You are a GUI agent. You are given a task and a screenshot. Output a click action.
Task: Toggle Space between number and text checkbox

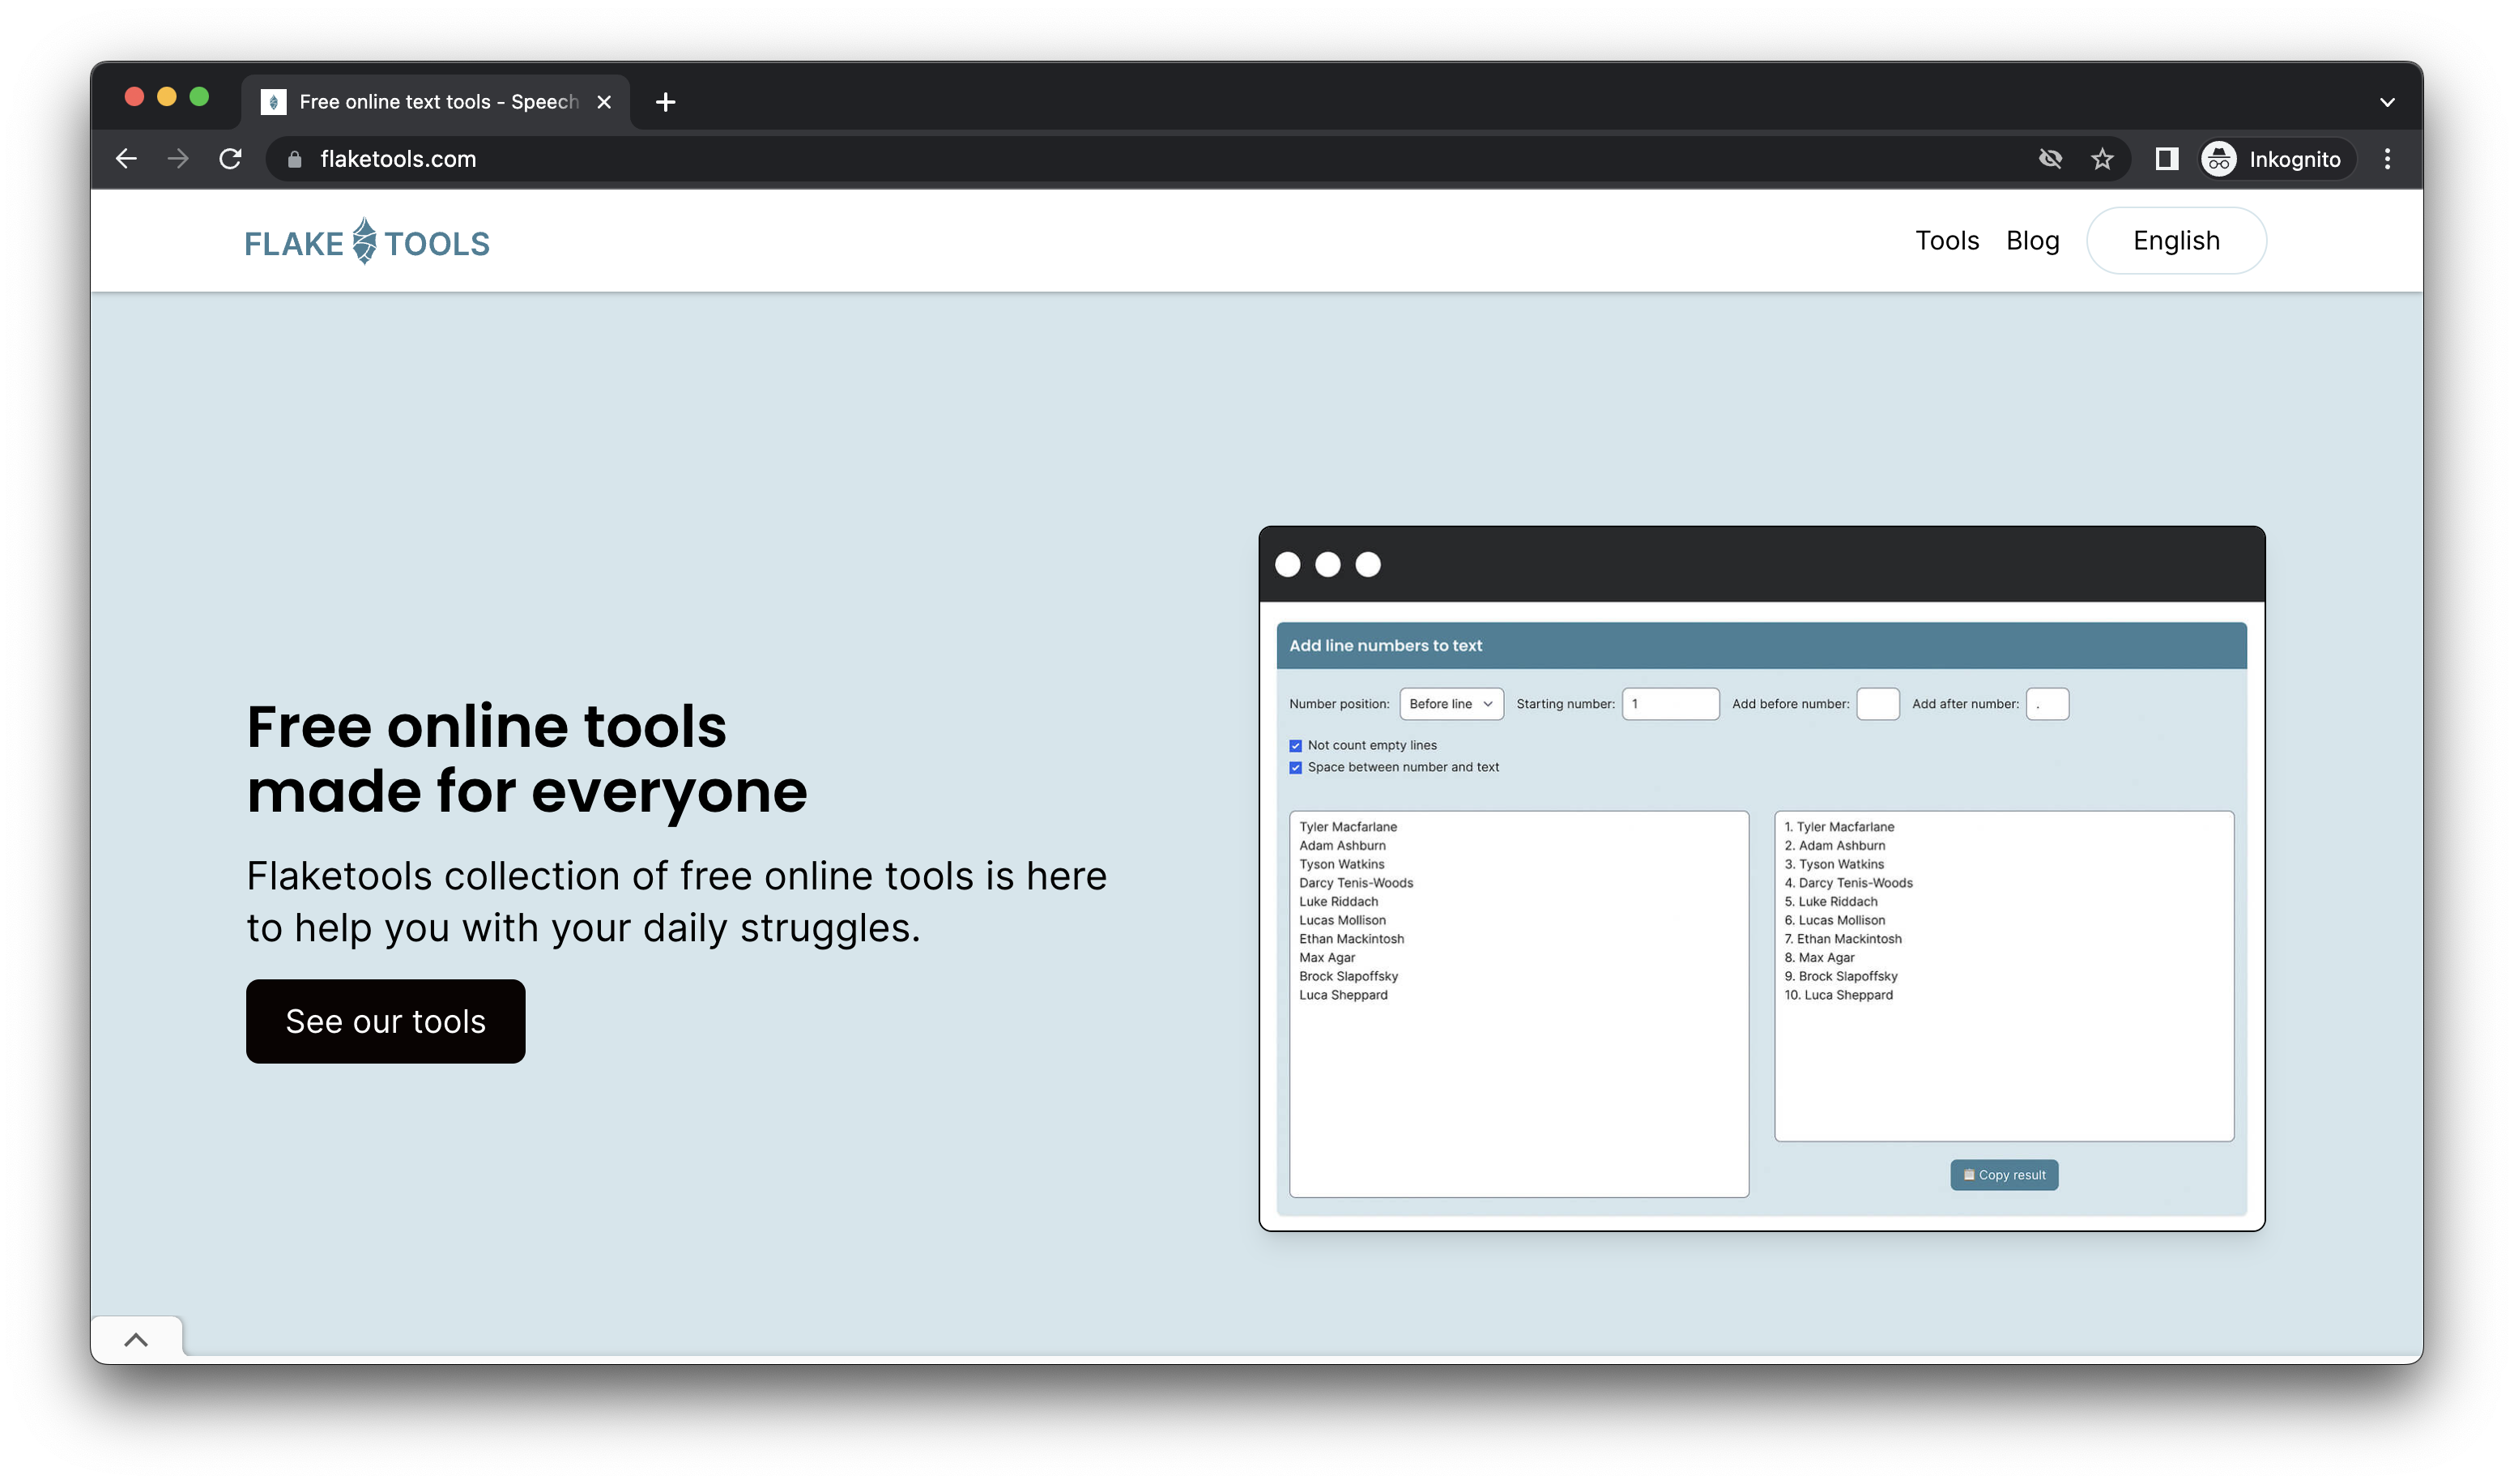[x=1296, y=768]
